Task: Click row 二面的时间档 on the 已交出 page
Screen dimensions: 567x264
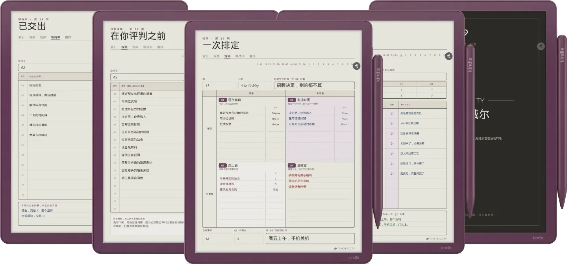Action: click(55, 115)
